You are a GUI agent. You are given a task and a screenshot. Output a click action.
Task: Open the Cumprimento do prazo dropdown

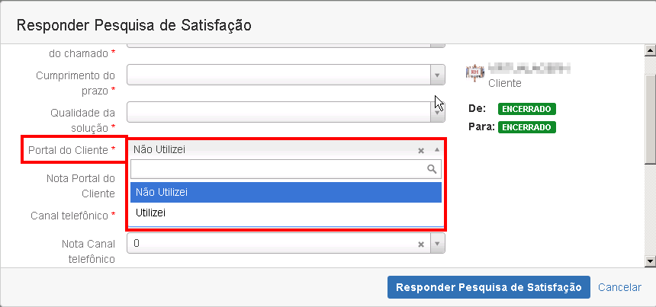coord(437,75)
